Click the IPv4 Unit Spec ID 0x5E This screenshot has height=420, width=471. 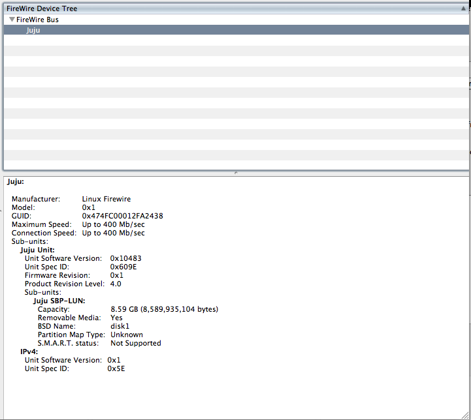coord(116,368)
